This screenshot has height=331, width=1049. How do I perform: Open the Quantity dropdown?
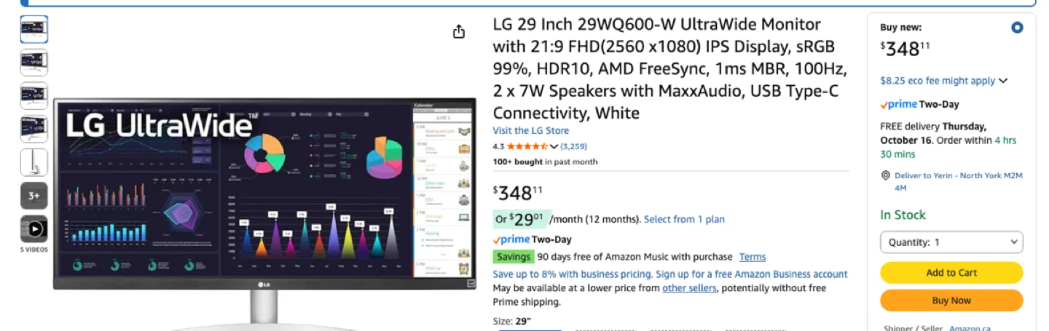tap(951, 242)
